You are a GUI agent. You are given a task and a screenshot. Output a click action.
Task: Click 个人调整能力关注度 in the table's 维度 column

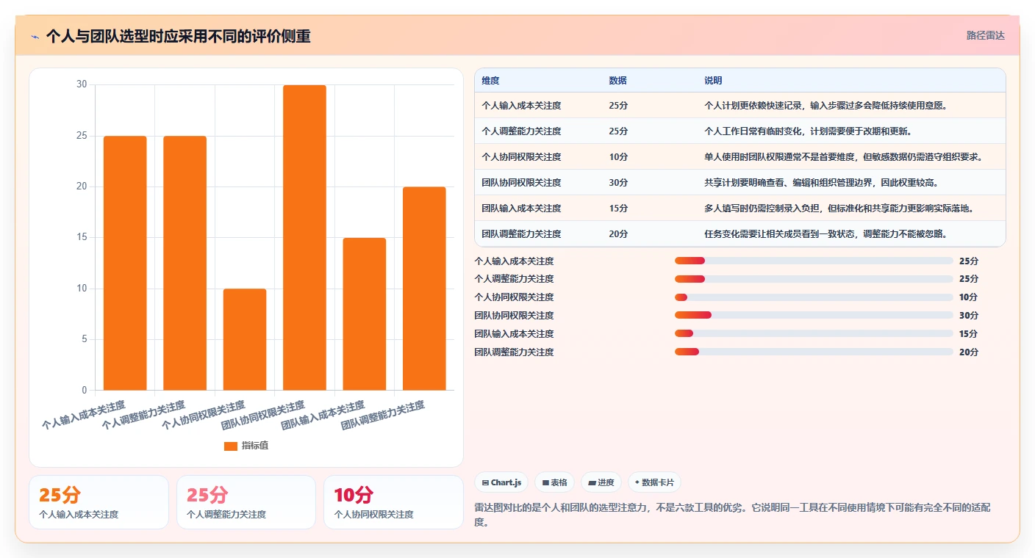click(521, 131)
